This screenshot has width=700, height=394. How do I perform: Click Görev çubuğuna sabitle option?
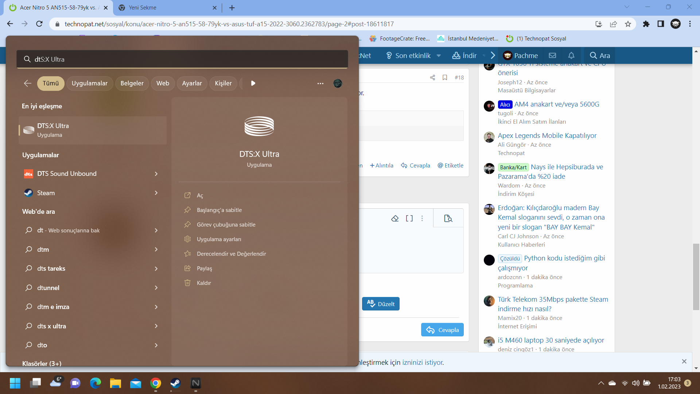click(x=226, y=225)
